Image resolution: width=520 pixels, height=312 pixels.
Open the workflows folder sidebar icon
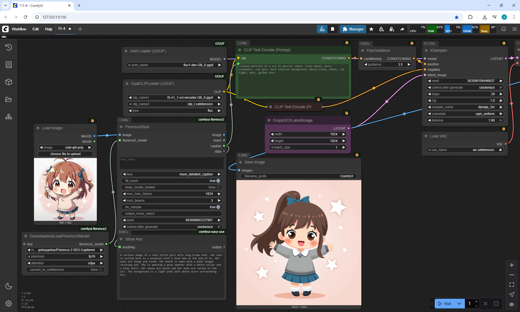click(x=9, y=99)
